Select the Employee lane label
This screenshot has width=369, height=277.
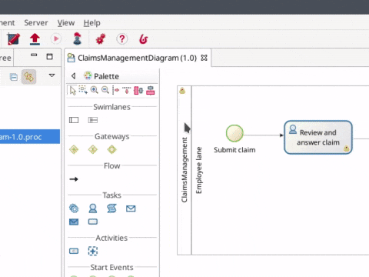pos(199,170)
